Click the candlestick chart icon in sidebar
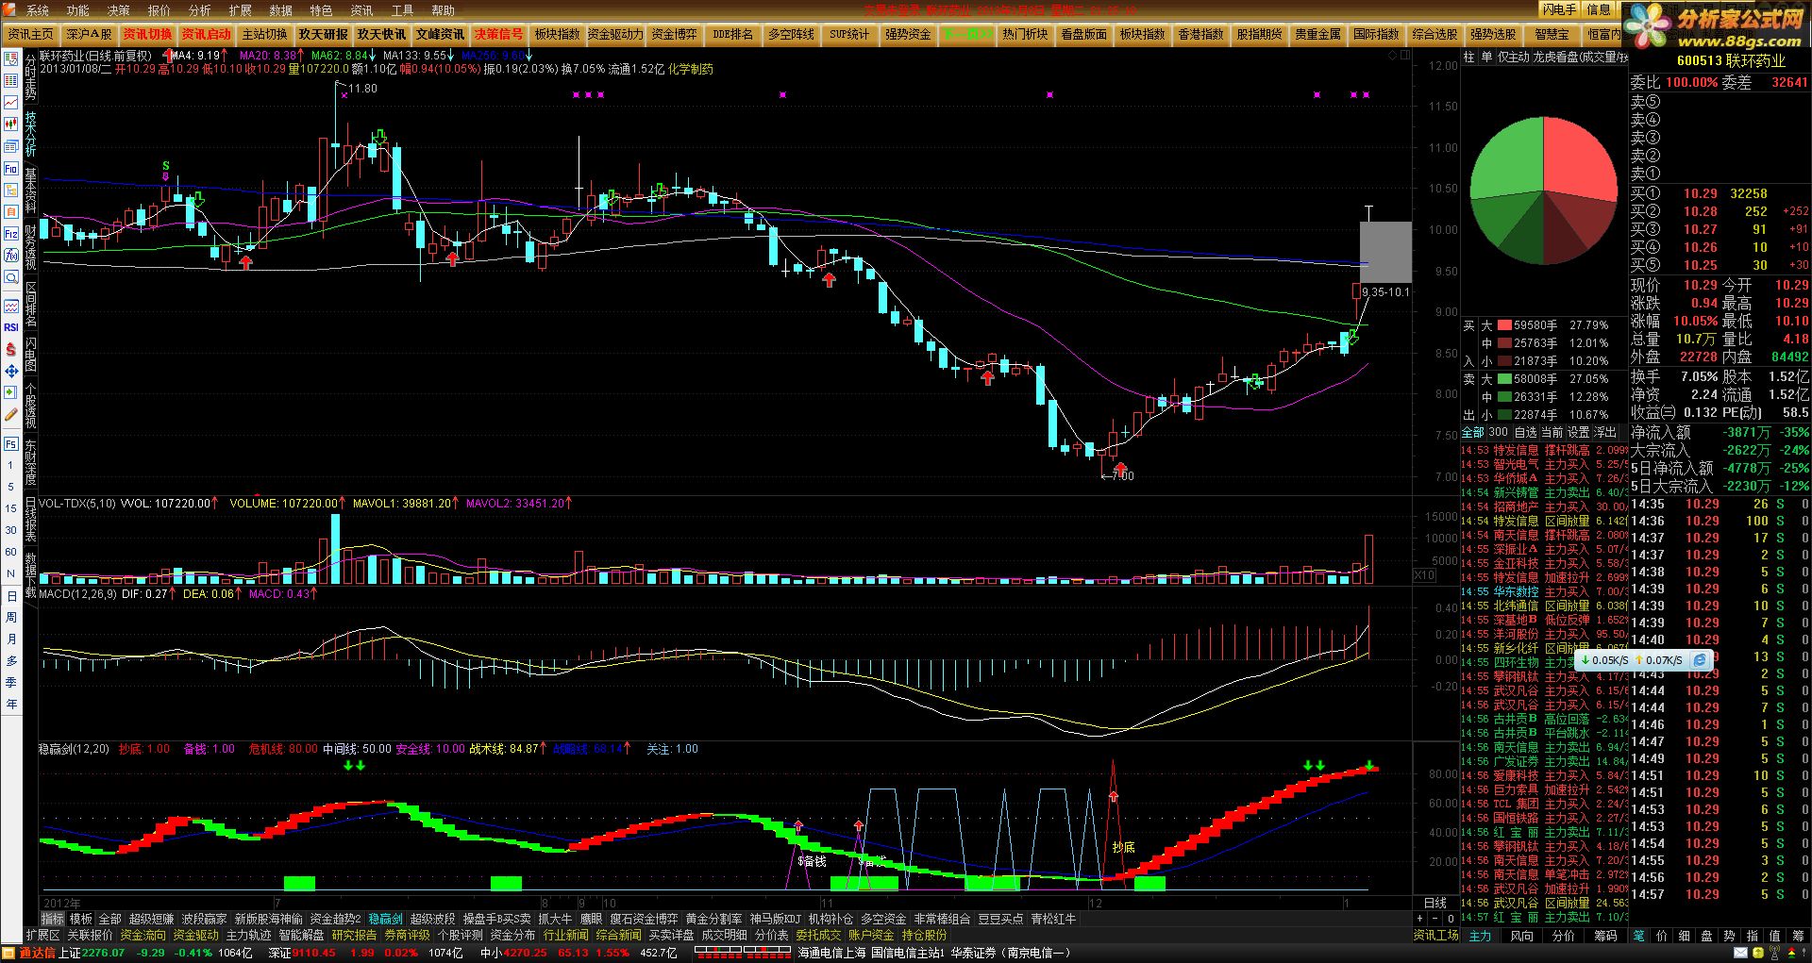The width and height of the screenshot is (1812, 963). click(11, 124)
